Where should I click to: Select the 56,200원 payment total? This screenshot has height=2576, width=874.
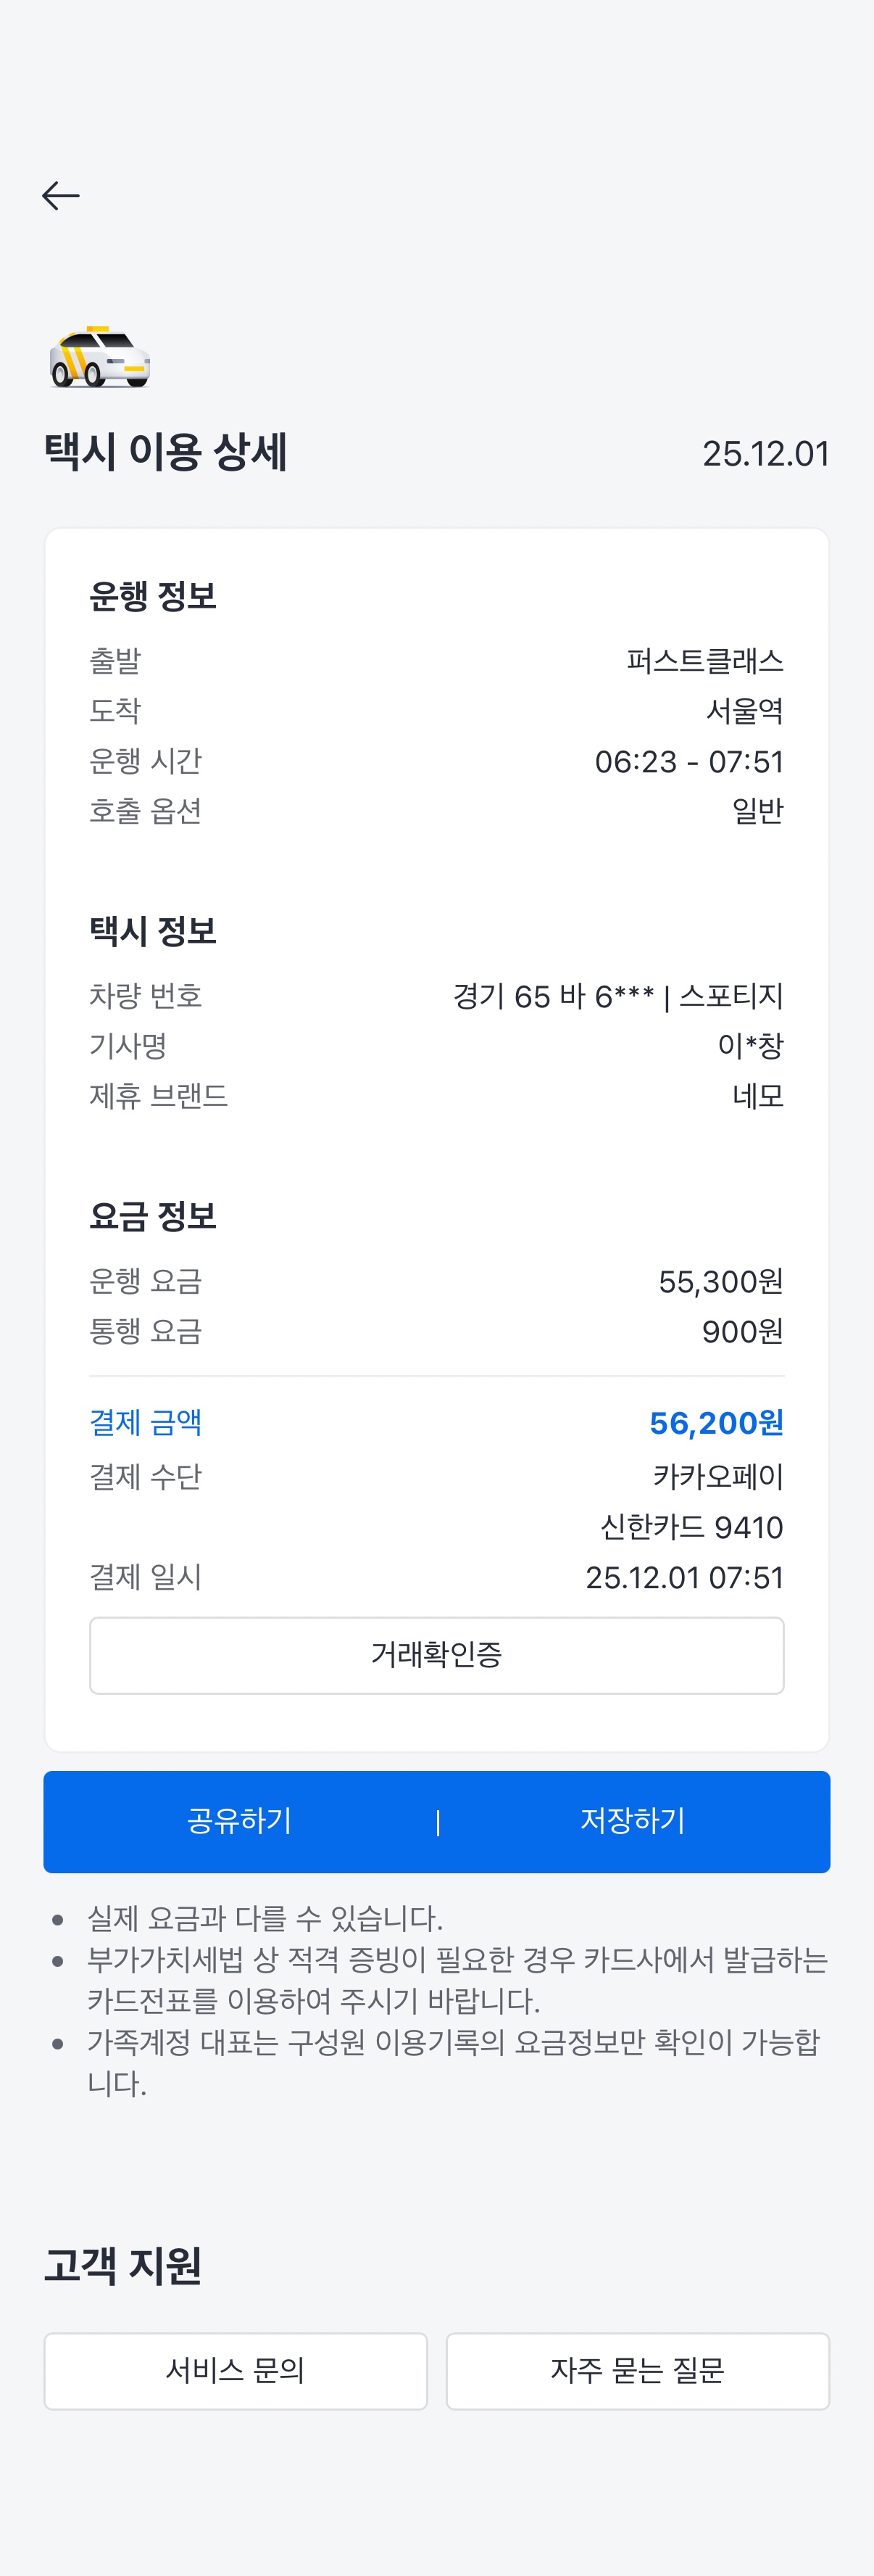715,1423
